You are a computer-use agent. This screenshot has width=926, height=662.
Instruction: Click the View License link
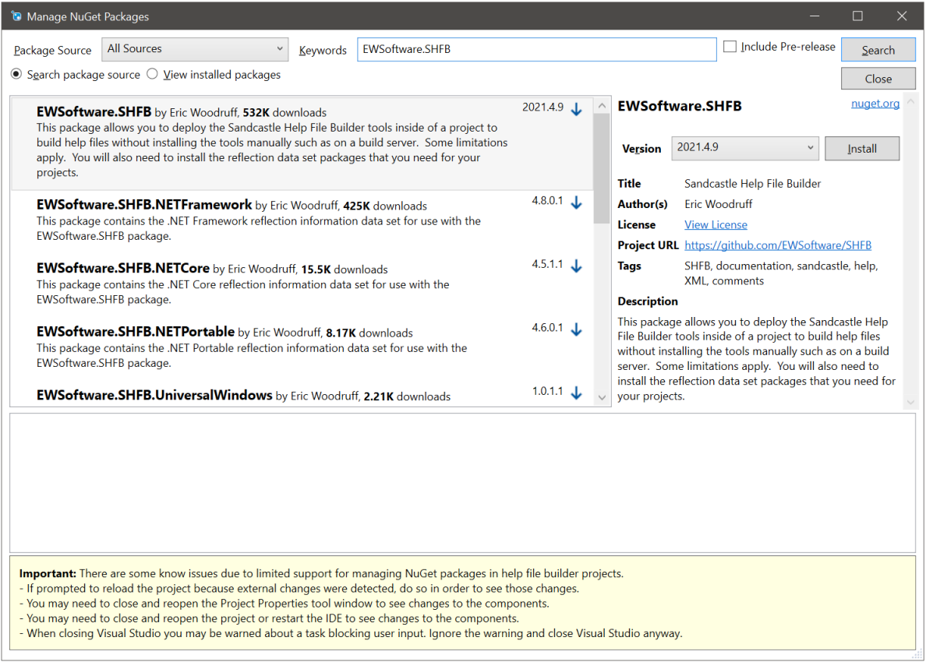click(x=716, y=224)
